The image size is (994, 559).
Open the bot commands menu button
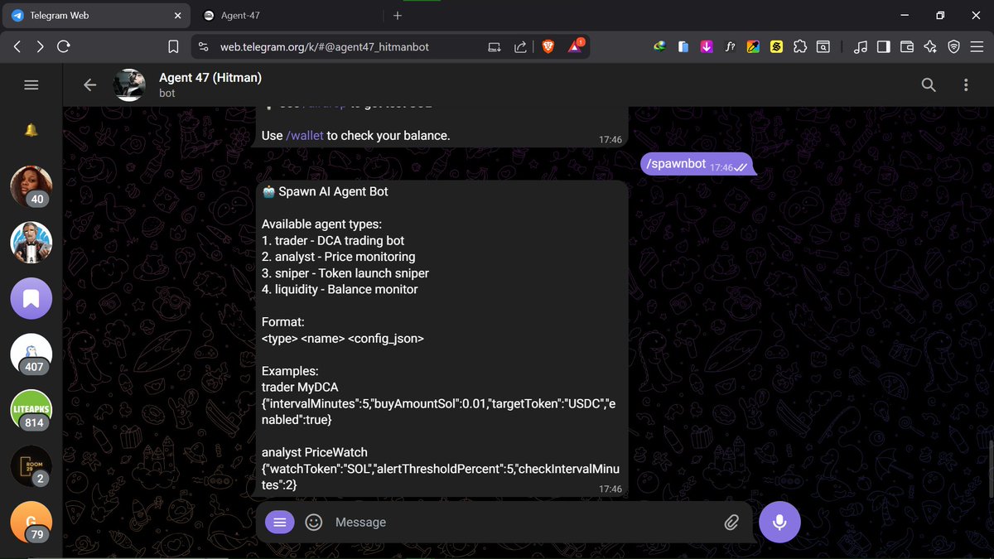[280, 522]
